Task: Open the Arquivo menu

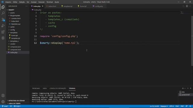Action: click(x=8, y=2)
